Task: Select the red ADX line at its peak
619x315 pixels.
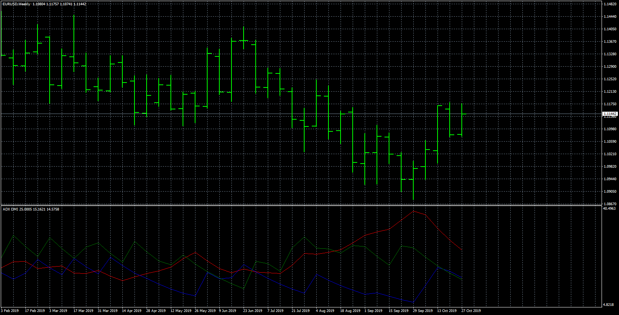Action: pyautogui.click(x=413, y=211)
